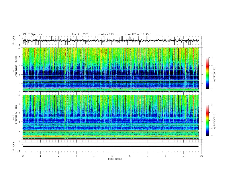
Task: Click the "VLF Spectra" plot title
Action: point(32,34)
